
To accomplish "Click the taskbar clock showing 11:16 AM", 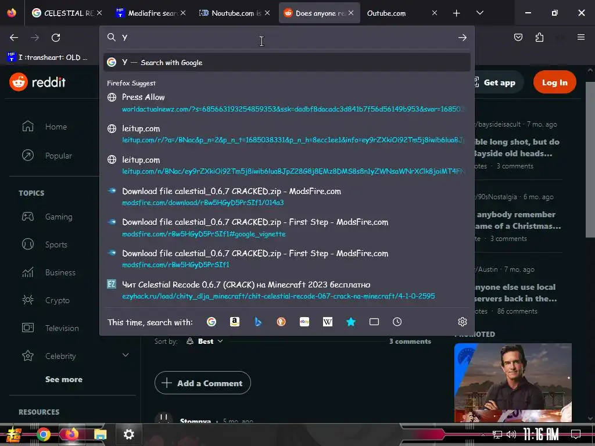I will click(x=541, y=434).
